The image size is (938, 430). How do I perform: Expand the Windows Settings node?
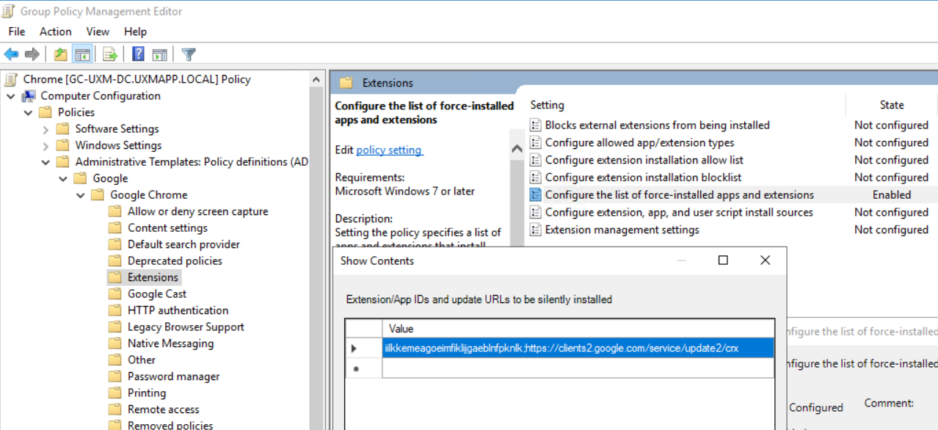pyautogui.click(x=46, y=146)
